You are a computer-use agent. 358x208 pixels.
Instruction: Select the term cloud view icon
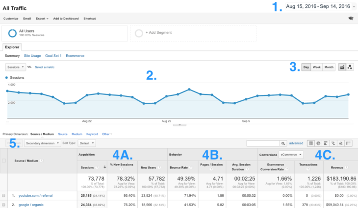(341, 143)
